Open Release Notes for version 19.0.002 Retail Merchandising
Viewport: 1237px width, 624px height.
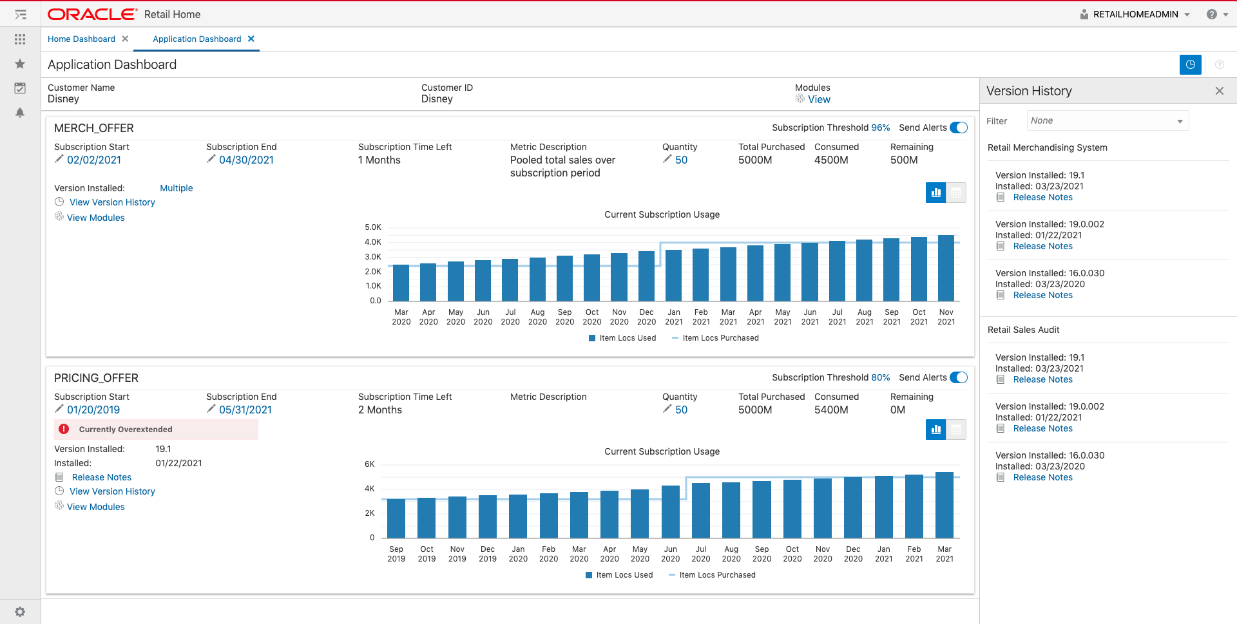coord(1042,246)
